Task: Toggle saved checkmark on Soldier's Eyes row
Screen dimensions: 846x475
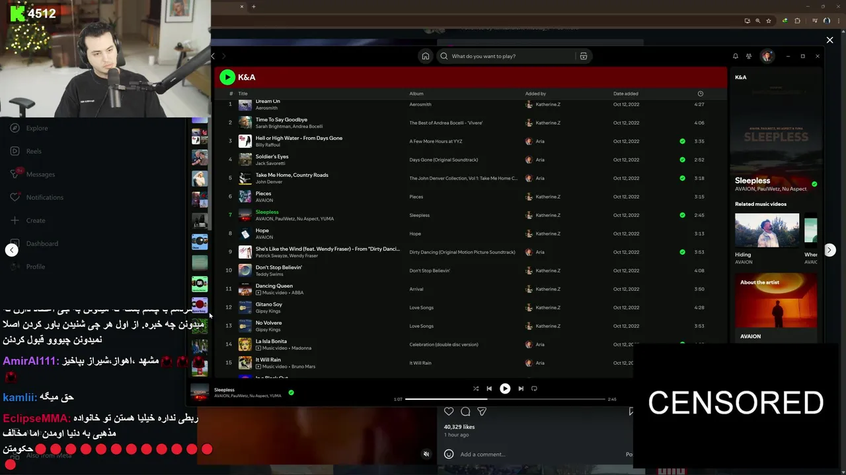Action: [682, 160]
